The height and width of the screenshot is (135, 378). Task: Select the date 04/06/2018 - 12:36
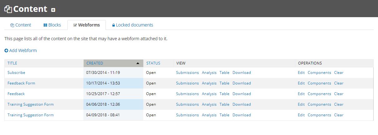103,104
